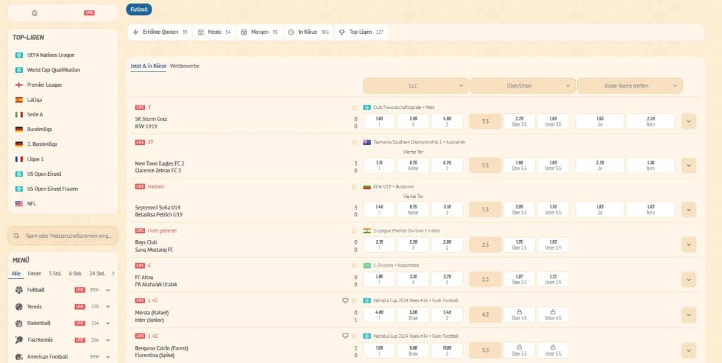Select the Basketball sport icon
Screen dimensions: 722x363
tap(18, 323)
